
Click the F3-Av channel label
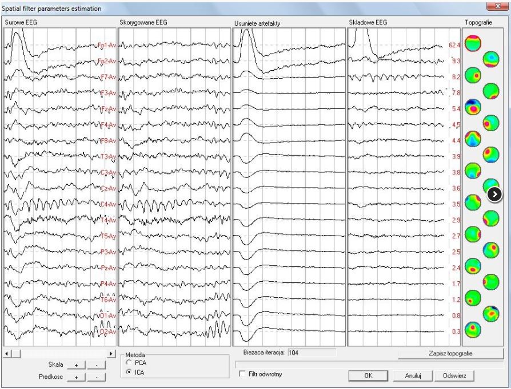coord(108,93)
